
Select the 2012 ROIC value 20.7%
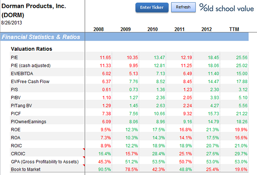pos(212,146)
